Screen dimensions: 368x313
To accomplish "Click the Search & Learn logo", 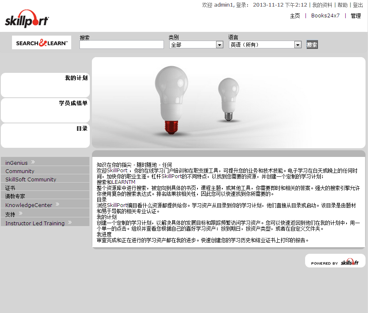I will tap(41, 43).
